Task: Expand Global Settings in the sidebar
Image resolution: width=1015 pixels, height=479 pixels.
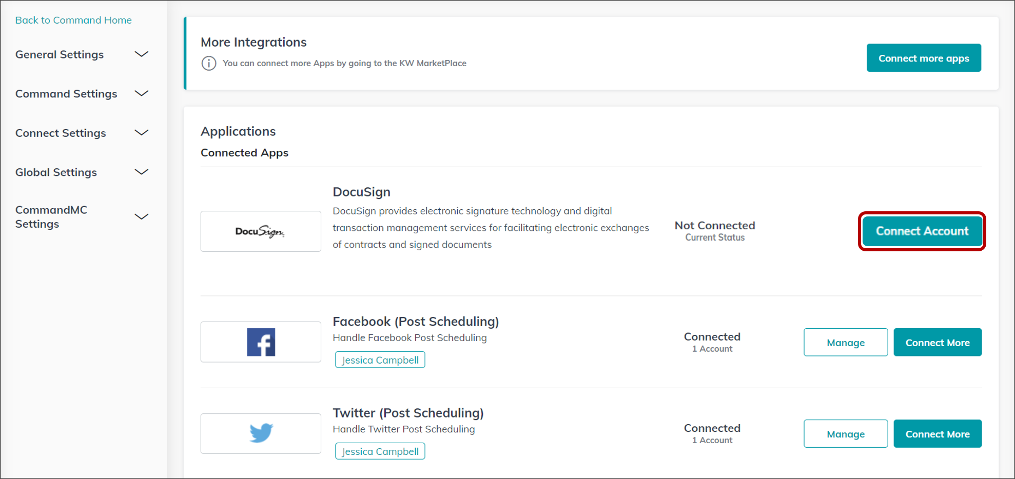Action: (x=142, y=172)
